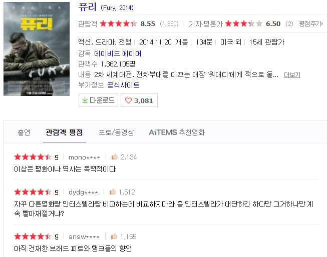Click thumbs-up icon on dydg**** review

[113, 191]
